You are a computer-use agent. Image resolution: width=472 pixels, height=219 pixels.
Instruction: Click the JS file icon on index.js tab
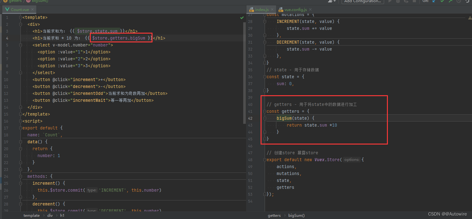click(251, 10)
